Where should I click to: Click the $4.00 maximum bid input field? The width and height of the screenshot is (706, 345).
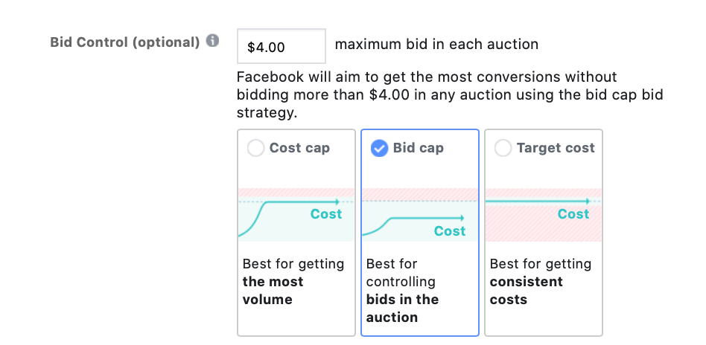(x=281, y=46)
